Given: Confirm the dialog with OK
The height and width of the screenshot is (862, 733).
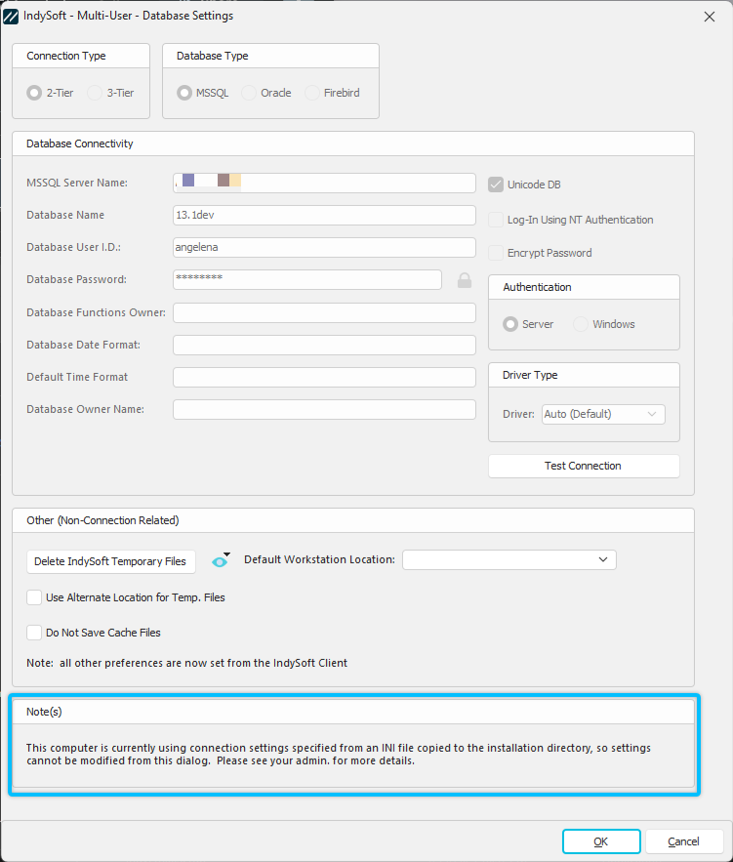Looking at the screenshot, I should point(600,841).
